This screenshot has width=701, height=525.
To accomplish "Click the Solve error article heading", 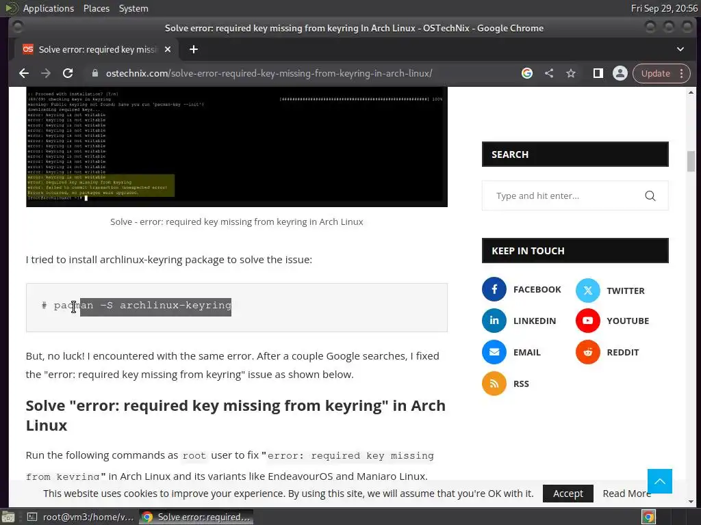I will point(235,415).
